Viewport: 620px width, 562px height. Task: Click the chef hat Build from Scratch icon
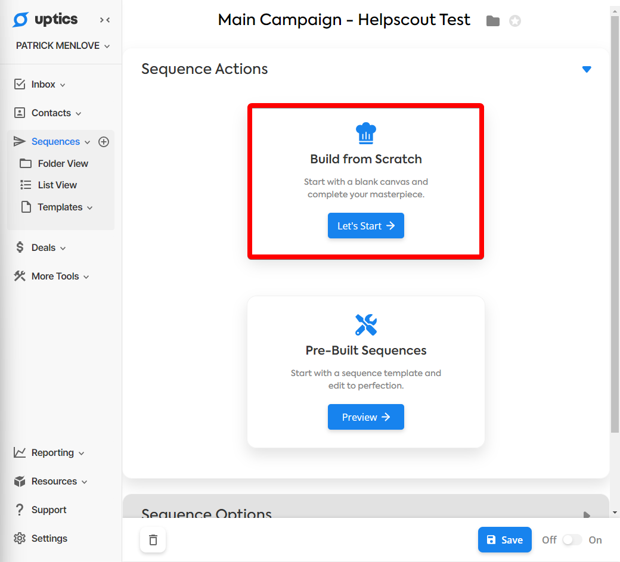[x=366, y=133]
